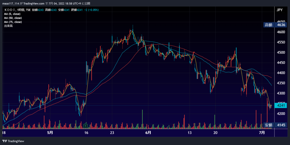Click the 20 date label on time axis
This screenshot has width=290, height=145.
coord(215,133)
